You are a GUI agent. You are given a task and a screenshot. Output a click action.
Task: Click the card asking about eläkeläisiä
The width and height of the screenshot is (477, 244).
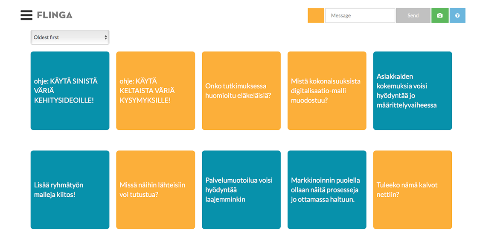pyautogui.click(x=241, y=91)
